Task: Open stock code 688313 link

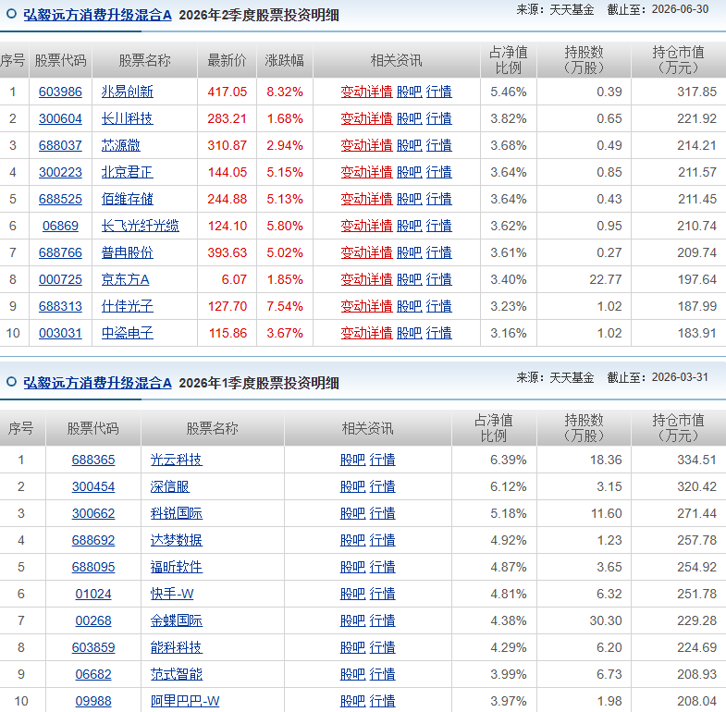Action: click(x=60, y=306)
